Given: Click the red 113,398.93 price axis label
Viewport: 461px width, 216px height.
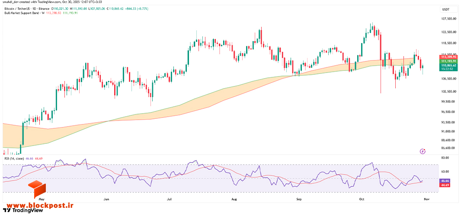Looking at the screenshot, I should (x=448, y=57).
